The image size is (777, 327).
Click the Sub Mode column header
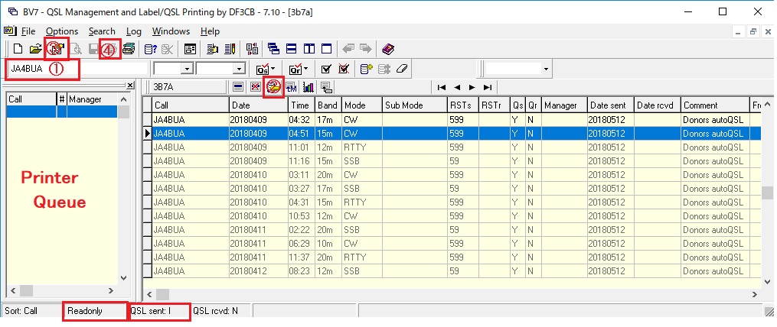click(x=414, y=105)
